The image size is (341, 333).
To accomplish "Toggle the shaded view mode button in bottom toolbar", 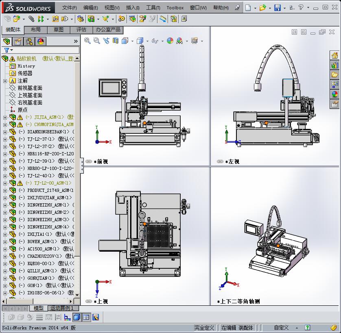I will 77,317.
